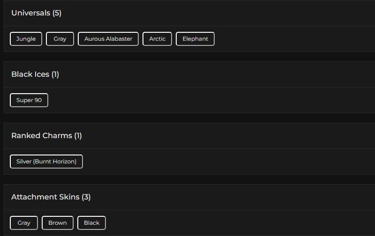This screenshot has height=236, width=375.
Task: Click the (3) count beside Attachment Skins
Action: click(x=86, y=197)
